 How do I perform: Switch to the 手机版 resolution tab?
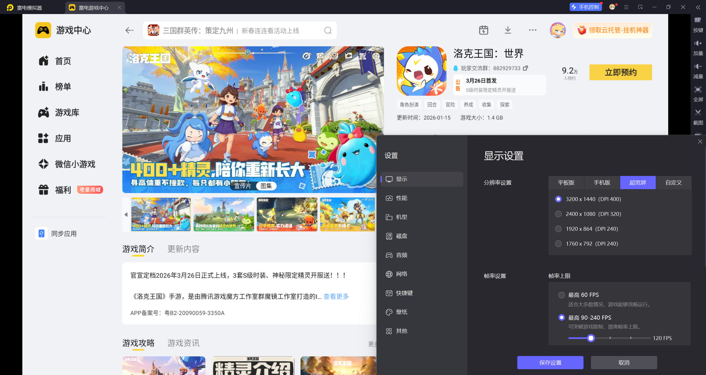(x=602, y=183)
